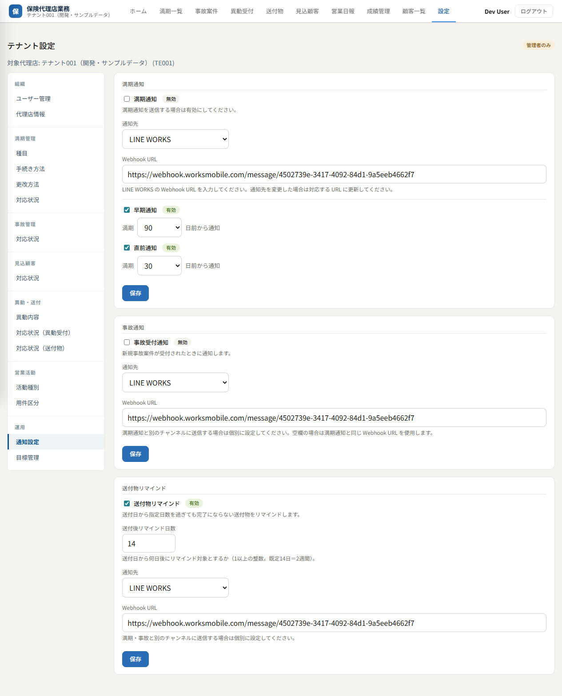This screenshot has width=562, height=696.
Task: Click the テナント設定 page heading
Action: click(x=31, y=46)
